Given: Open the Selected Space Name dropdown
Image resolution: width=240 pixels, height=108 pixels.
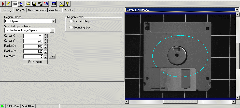Looking at the screenshot, I should (52, 30).
